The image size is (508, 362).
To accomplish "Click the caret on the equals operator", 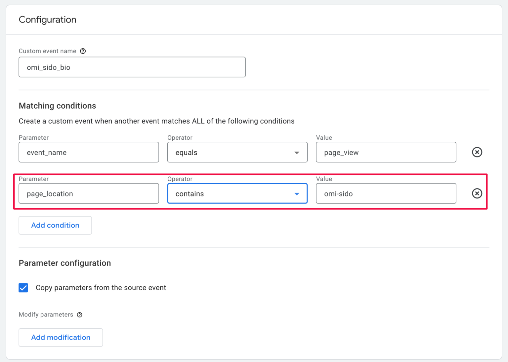I will (296, 152).
